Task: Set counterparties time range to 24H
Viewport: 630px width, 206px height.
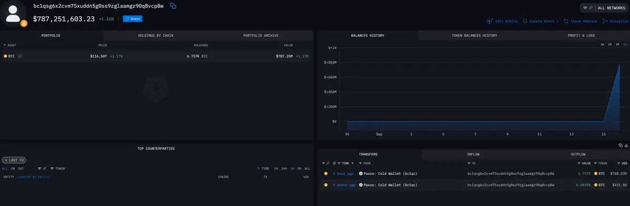Action: [x=284, y=169]
